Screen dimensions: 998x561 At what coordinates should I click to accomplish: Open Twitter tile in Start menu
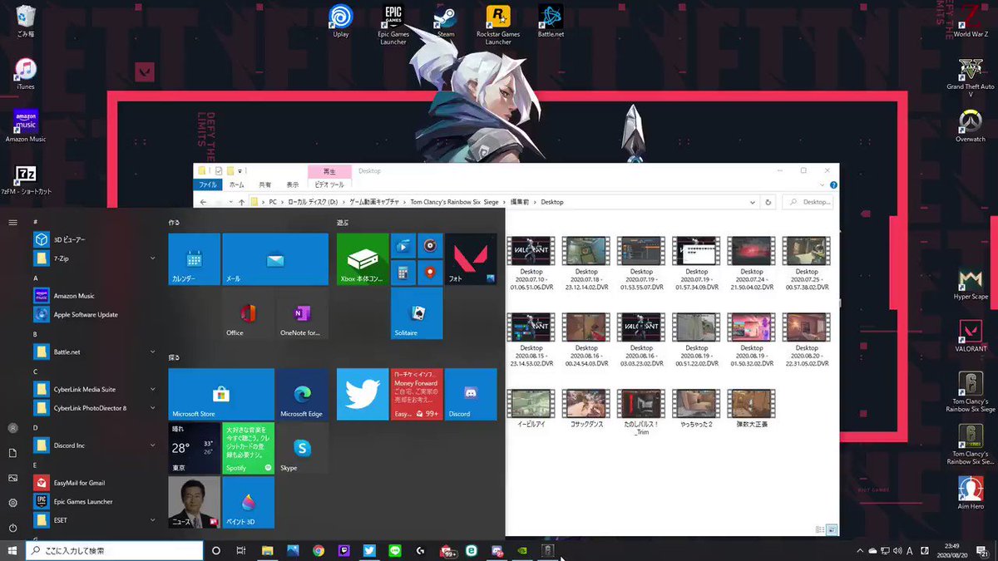[x=363, y=394]
